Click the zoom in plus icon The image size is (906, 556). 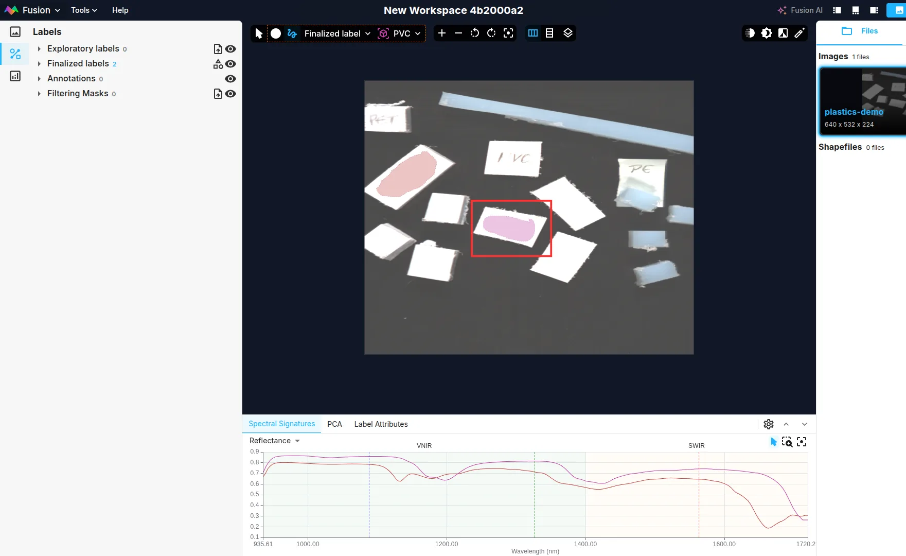point(442,33)
